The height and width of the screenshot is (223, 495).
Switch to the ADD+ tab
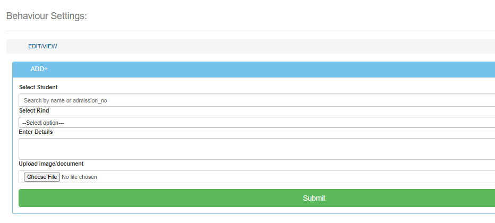point(39,69)
